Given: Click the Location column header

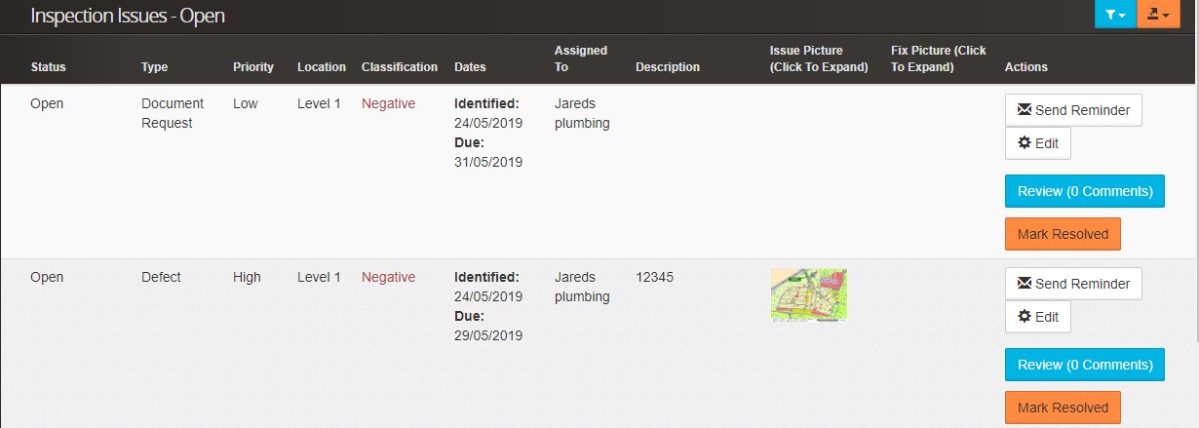Looking at the screenshot, I should click(x=322, y=67).
